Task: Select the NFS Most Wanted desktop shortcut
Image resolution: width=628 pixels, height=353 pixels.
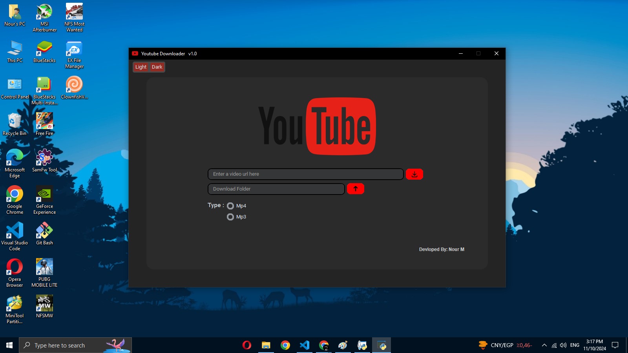Action: [x=74, y=18]
